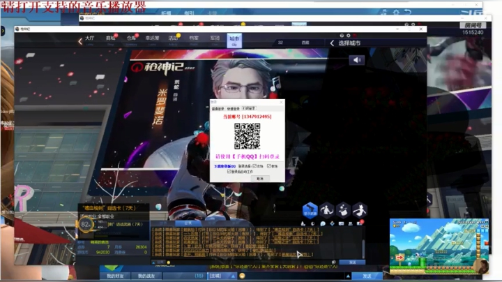Click the 当前帐号 account number text

[247, 117]
